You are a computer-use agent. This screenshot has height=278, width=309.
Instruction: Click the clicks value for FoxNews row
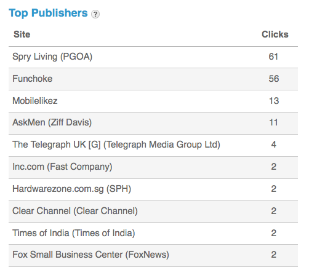pyautogui.click(x=274, y=255)
